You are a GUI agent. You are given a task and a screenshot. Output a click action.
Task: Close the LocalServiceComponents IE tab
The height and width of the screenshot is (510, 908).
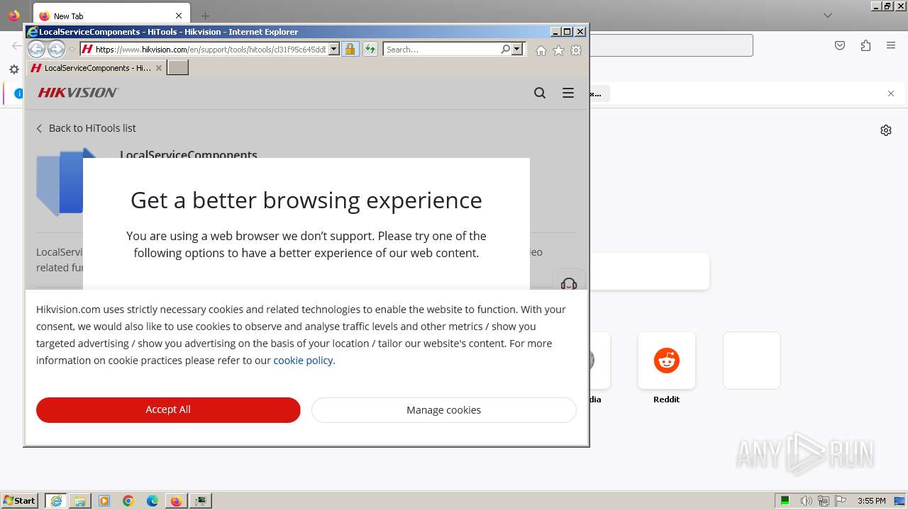[x=159, y=68]
